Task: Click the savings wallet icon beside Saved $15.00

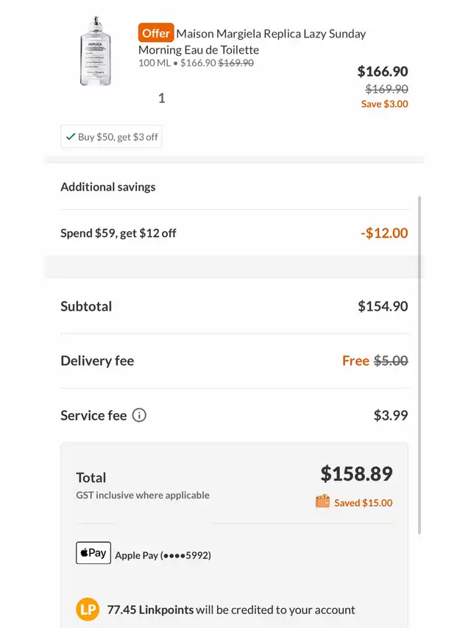Action: pyautogui.click(x=322, y=501)
